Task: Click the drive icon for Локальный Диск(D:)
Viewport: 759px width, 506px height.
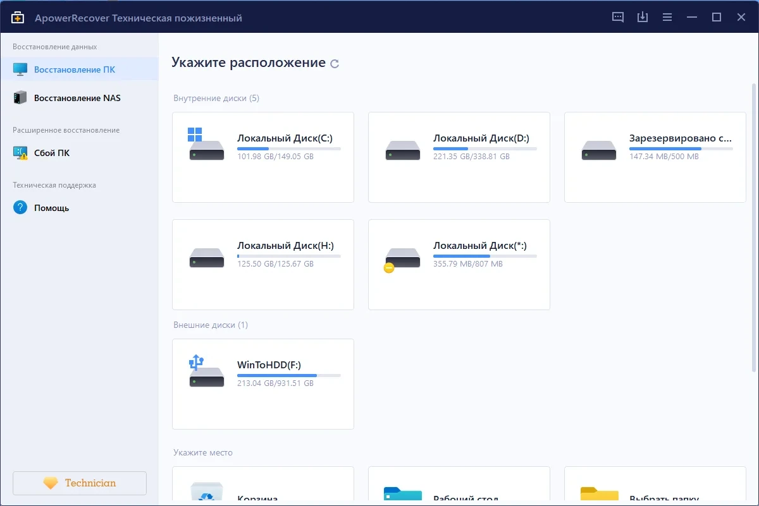Action: 403,150
